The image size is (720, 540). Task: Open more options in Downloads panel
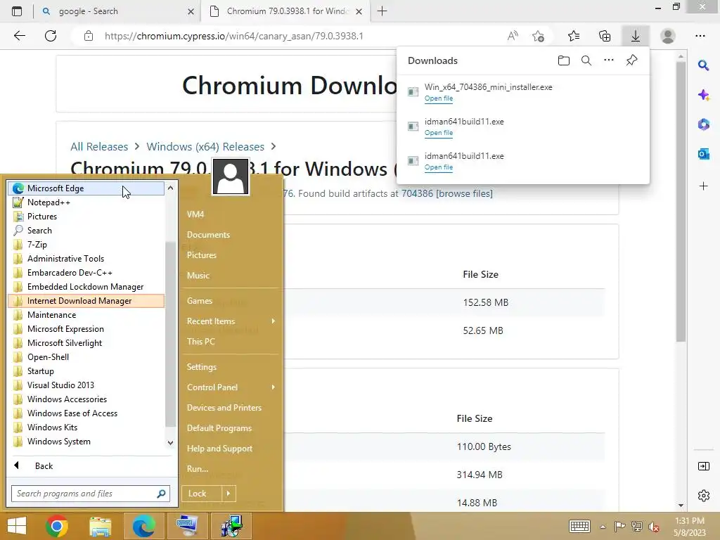tap(609, 60)
